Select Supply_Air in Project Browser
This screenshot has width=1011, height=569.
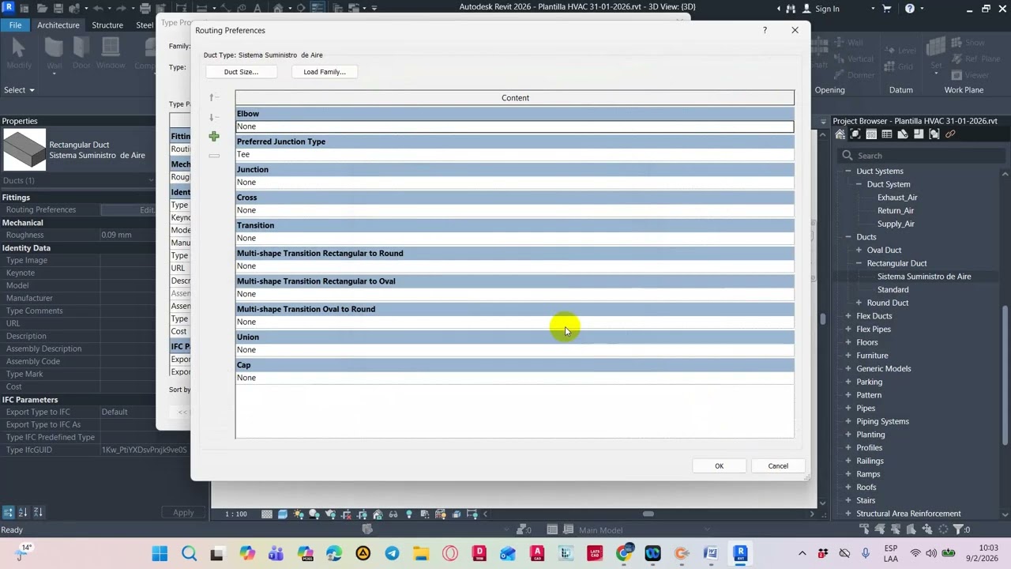(896, 224)
